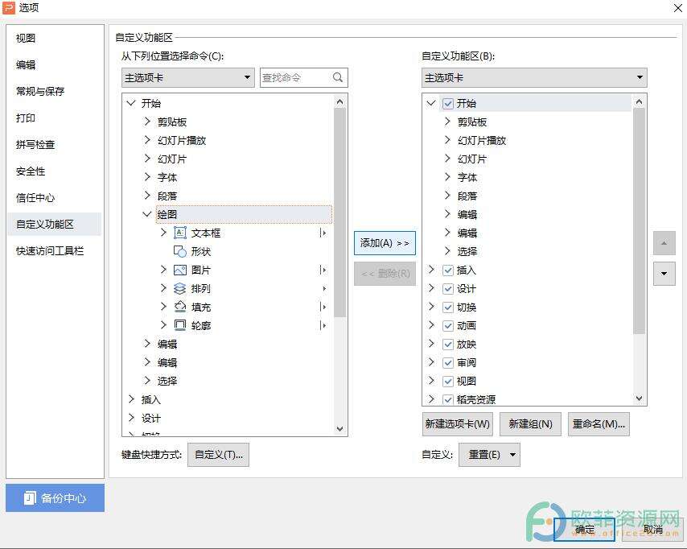Uncheck the 开始 tab checkbox
687x549 pixels.
click(448, 104)
